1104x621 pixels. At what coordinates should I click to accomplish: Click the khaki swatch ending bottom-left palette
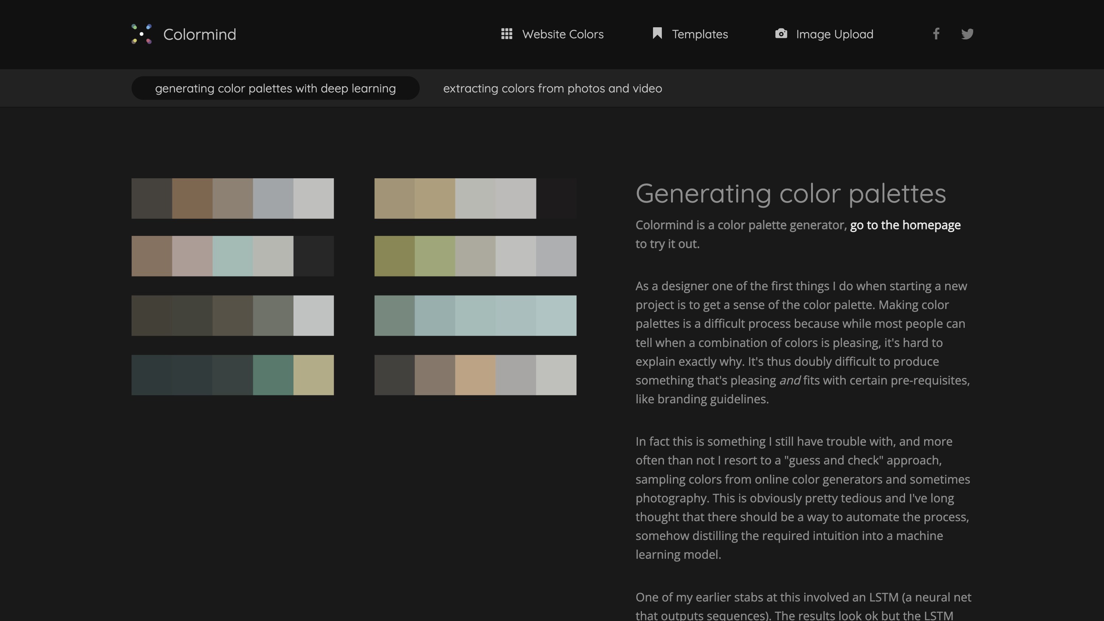pos(314,375)
